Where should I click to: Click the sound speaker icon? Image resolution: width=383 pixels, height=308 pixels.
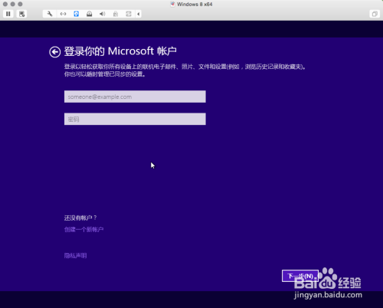[x=102, y=14]
